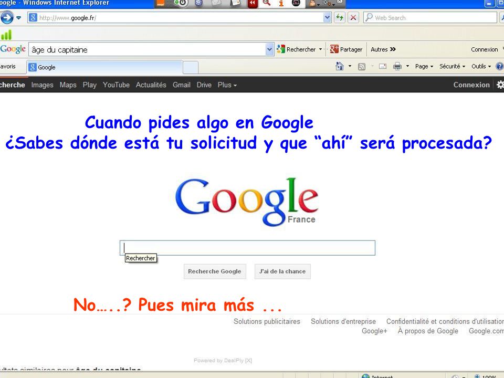
Task: Open the Page menu
Action: pyautogui.click(x=424, y=66)
